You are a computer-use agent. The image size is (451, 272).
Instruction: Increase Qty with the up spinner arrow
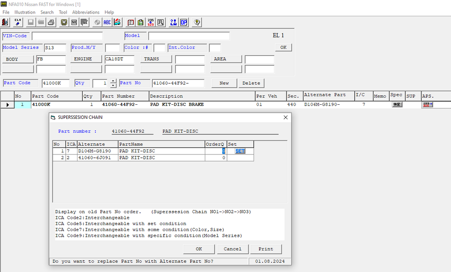pyautogui.click(x=113, y=81)
